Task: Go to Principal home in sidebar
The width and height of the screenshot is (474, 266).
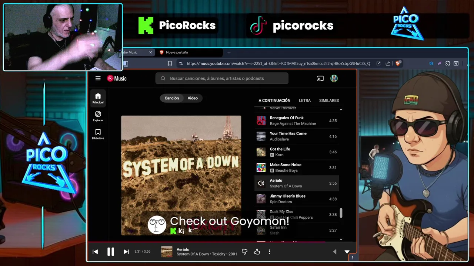Action: (98, 98)
